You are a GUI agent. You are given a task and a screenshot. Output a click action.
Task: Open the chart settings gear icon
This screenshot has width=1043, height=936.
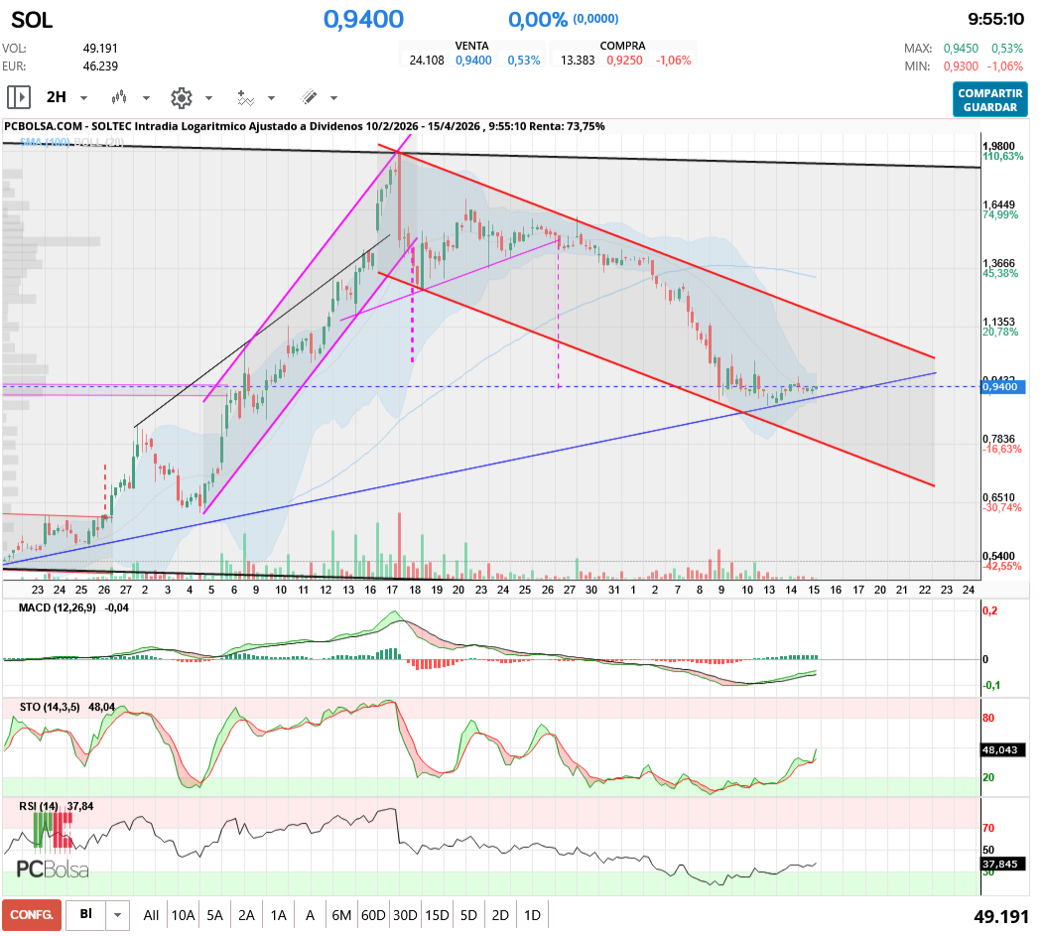181,97
